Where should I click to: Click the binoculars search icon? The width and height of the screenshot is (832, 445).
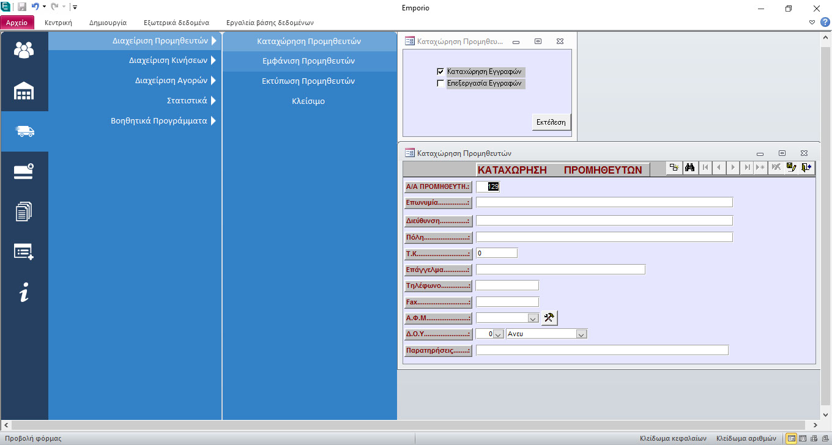coord(689,168)
